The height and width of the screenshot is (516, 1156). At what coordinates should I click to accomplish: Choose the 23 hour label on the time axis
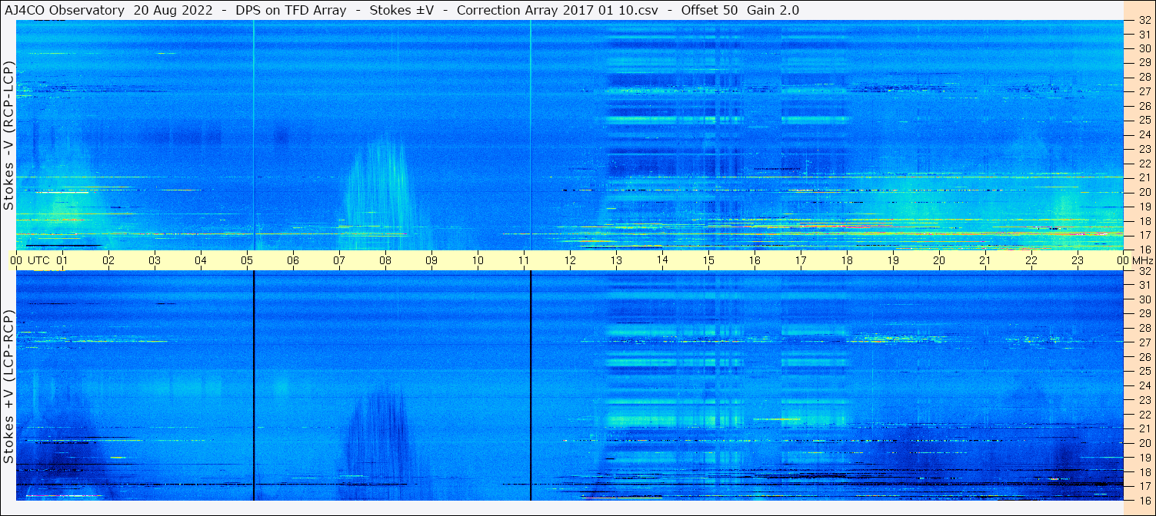(1078, 260)
